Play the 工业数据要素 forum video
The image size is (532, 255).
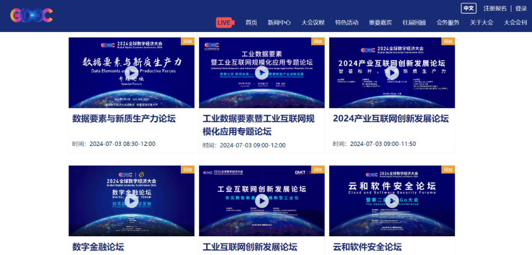point(262,73)
